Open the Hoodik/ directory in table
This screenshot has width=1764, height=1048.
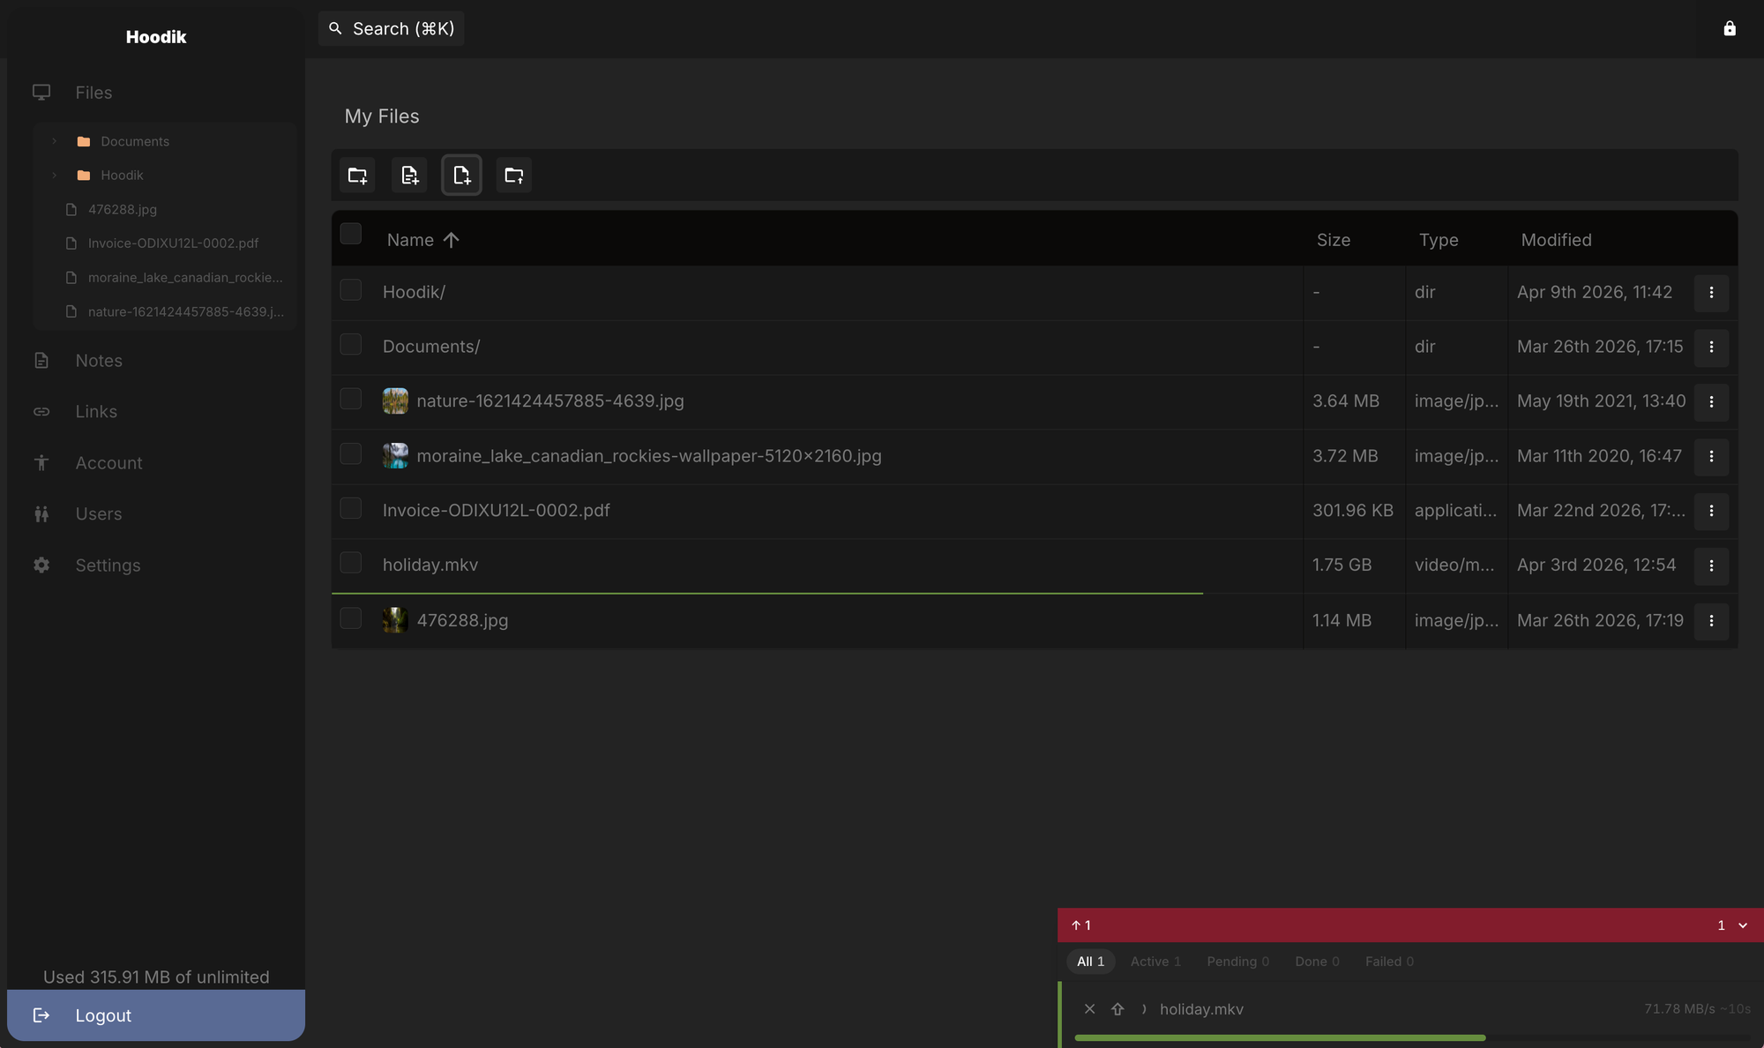[x=414, y=292]
